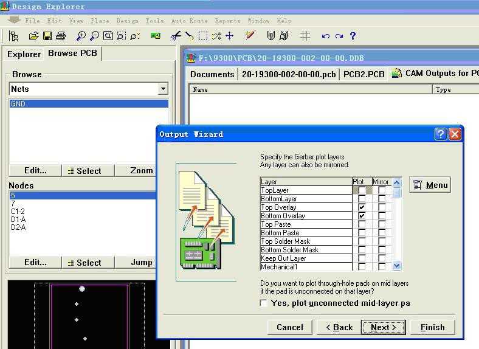Click layer list scroll-down arrow
This screenshot has width=479, height=349.
pyautogui.click(x=396, y=266)
